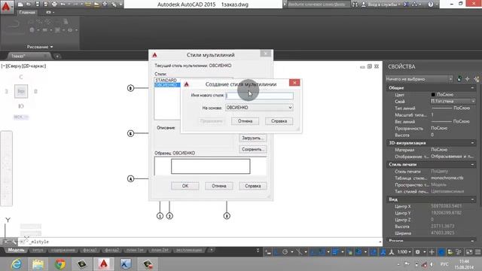Open the МСК coordinate system dropdown
Screen dimensions: 482x271
[x=21, y=117]
